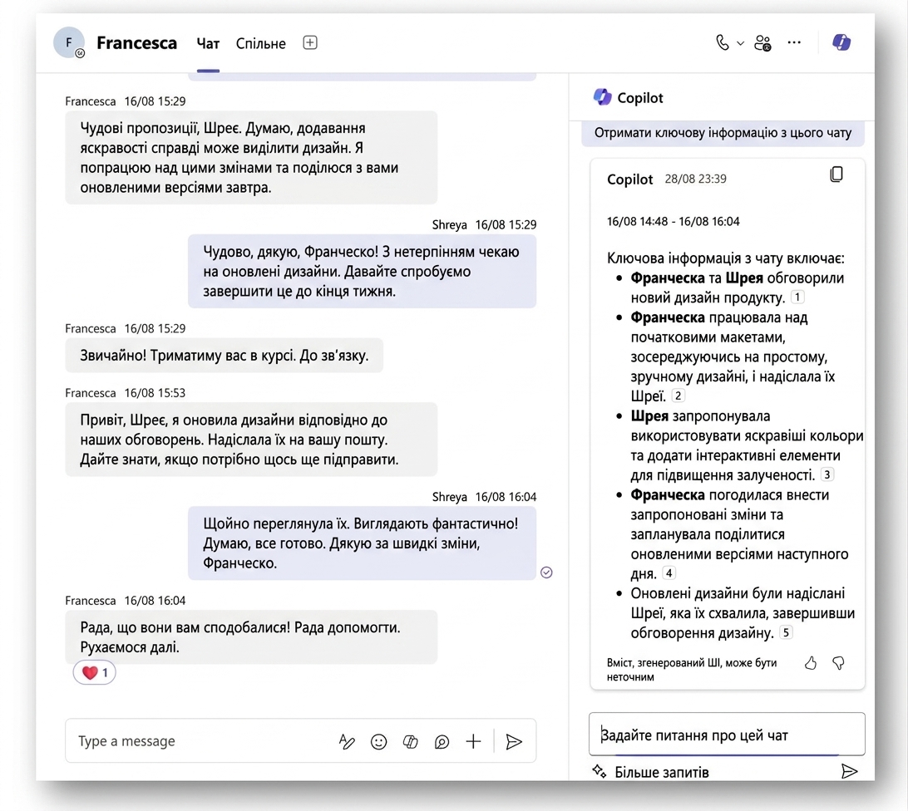Open citation reference 2 in Copilot summary
This screenshot has height=811, width=908.
pyautogui.click(x=678, y=396)
